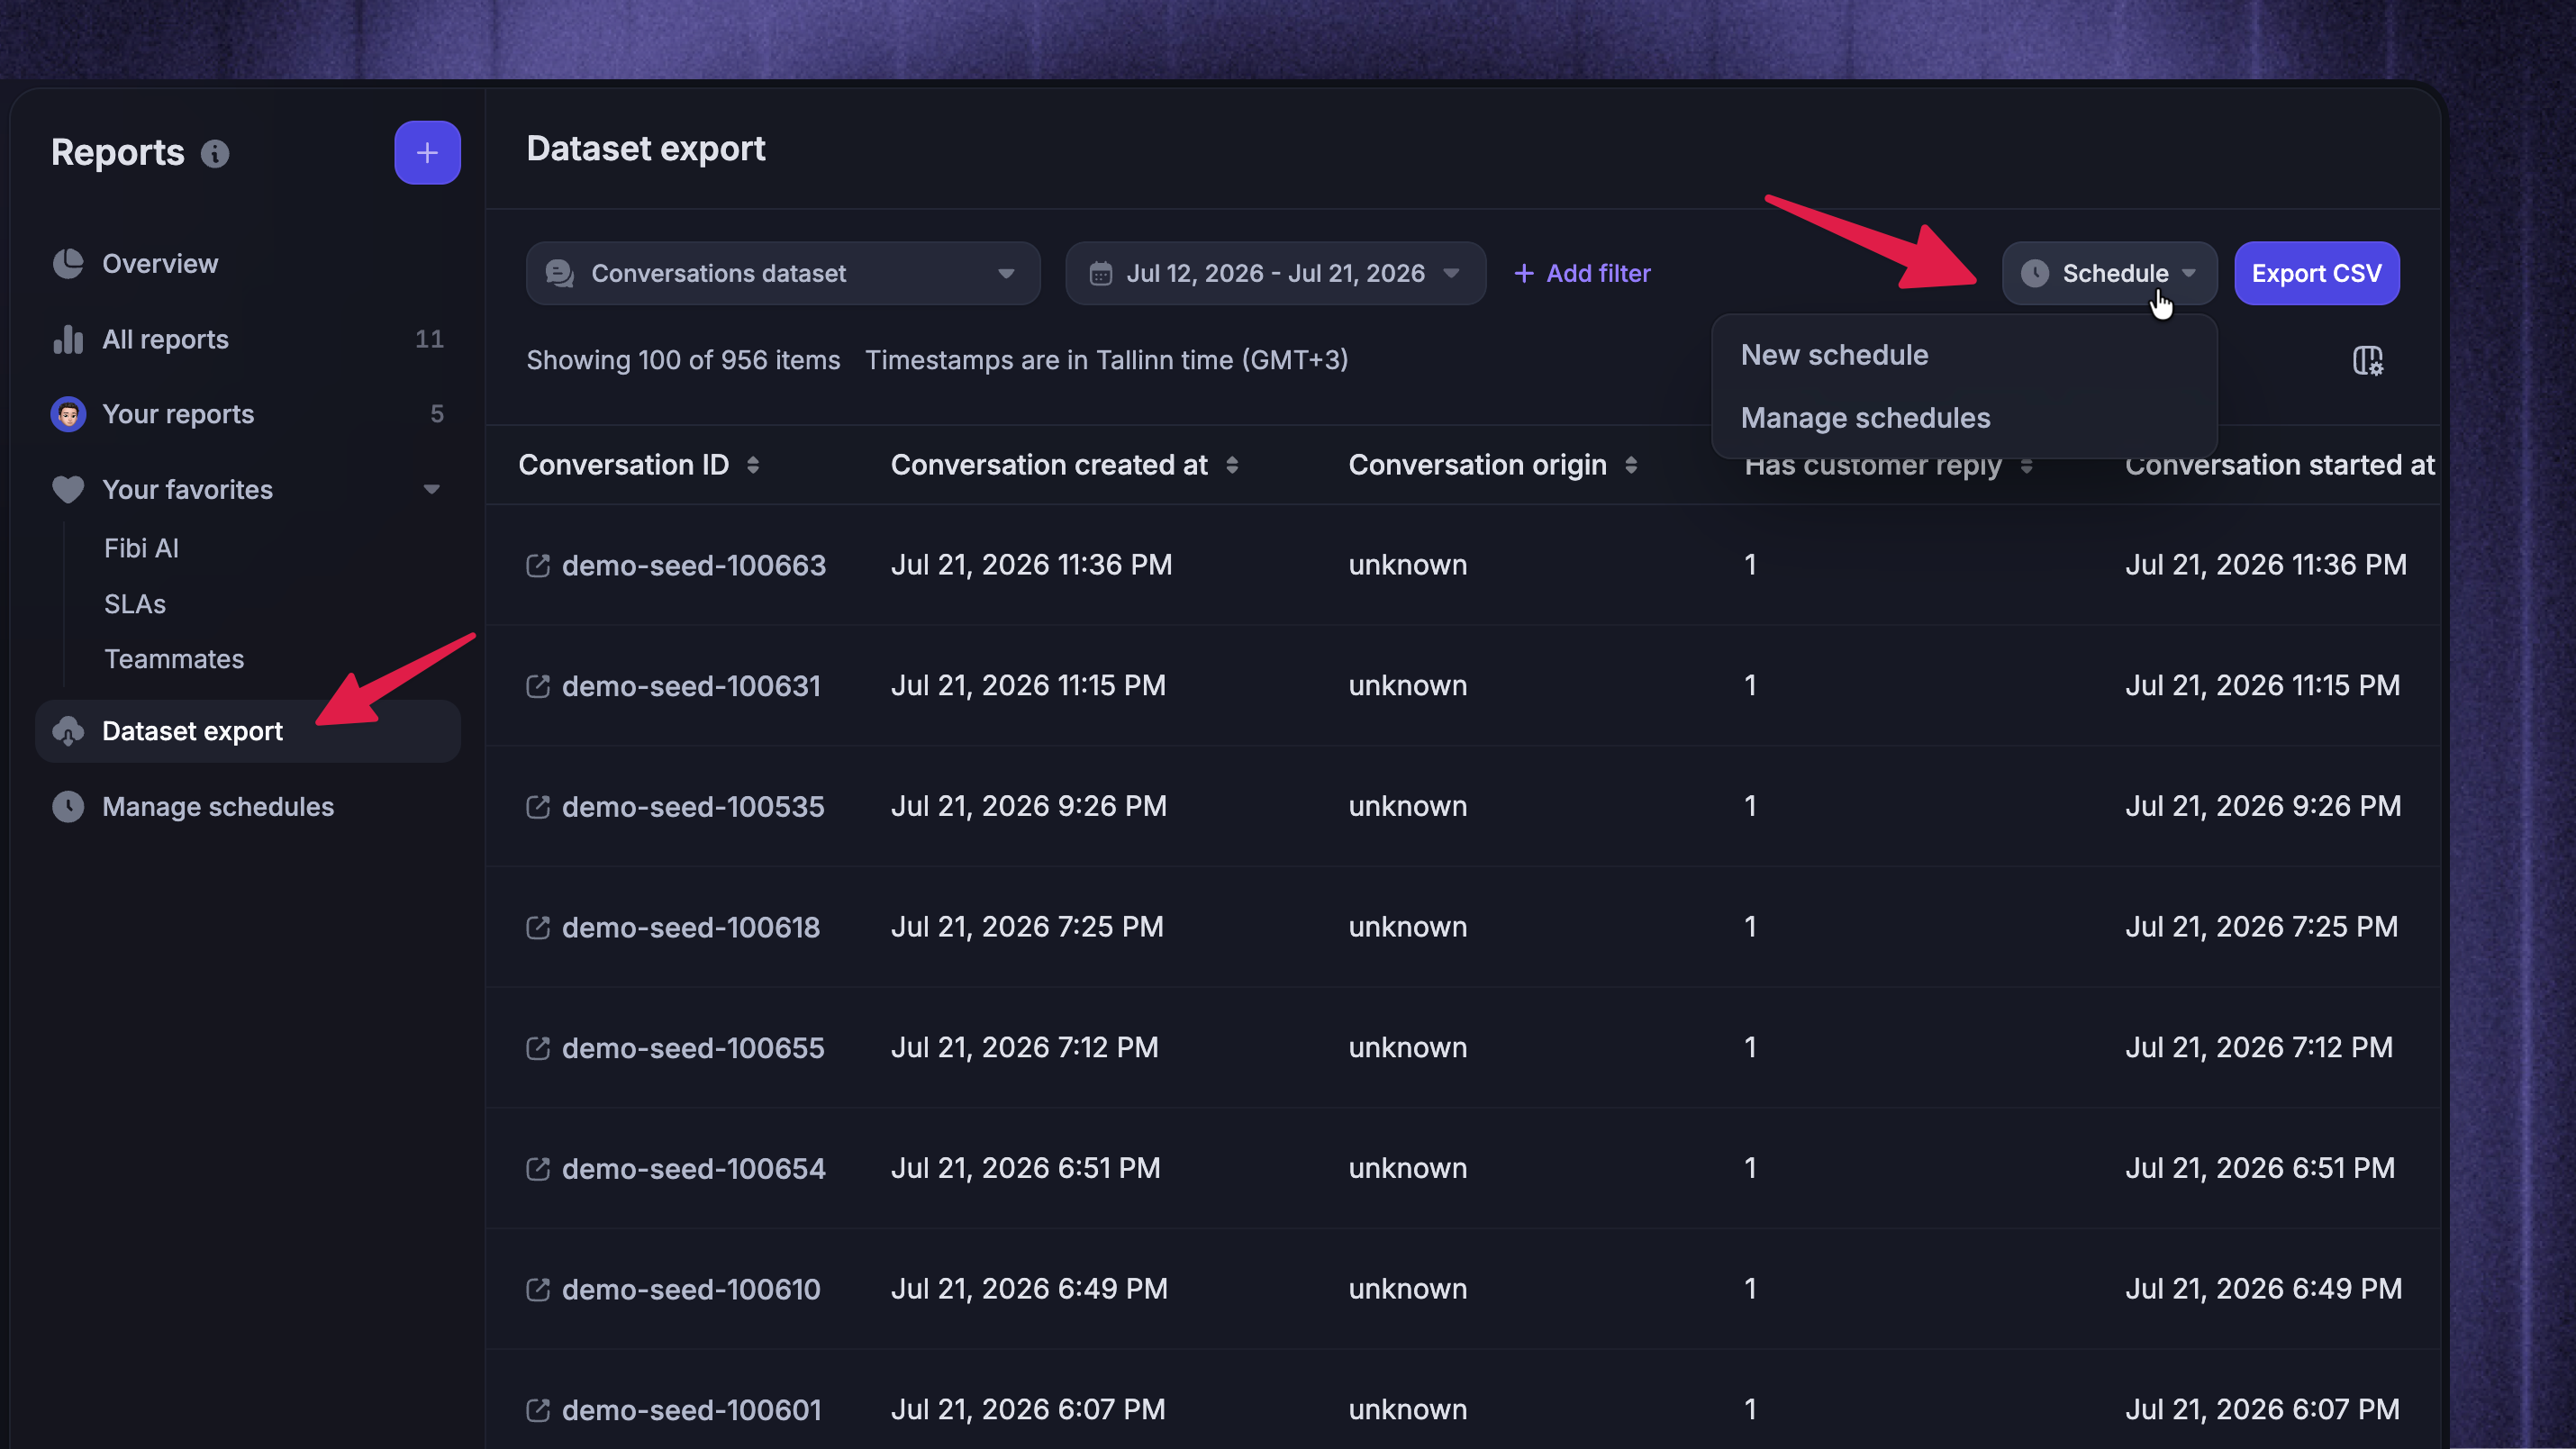
Task: Click the plus icon beside Add filter
Action: point(1524,274)
